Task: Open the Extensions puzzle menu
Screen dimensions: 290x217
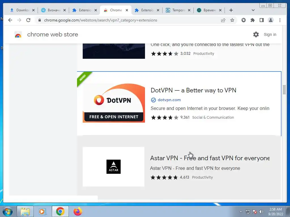Action: pyautogui.click(x=252, y=20)
